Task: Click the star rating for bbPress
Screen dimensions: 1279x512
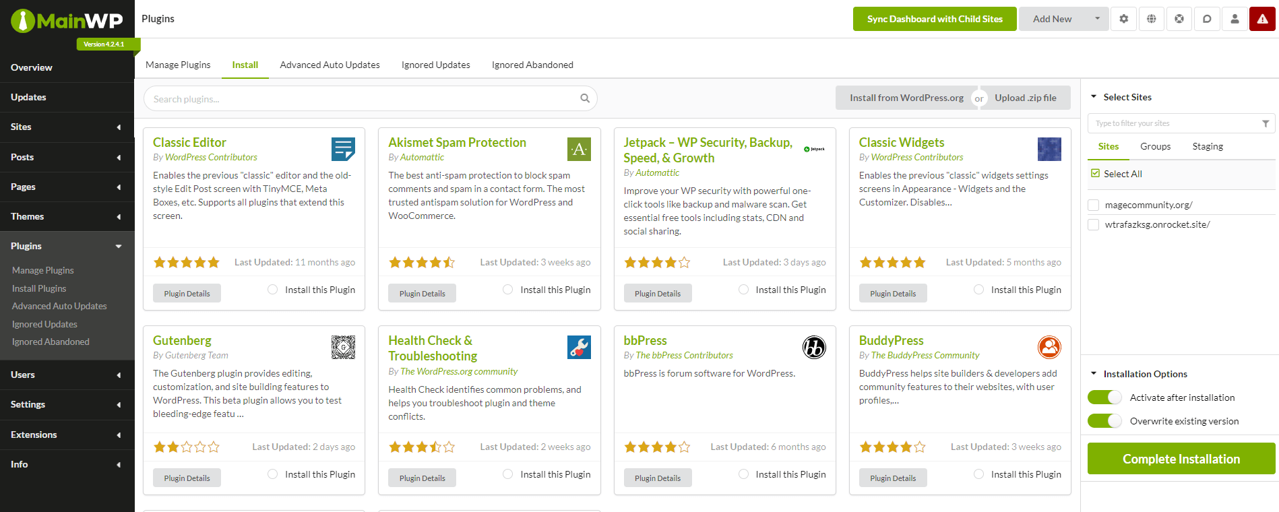Action: coord(657,447)
